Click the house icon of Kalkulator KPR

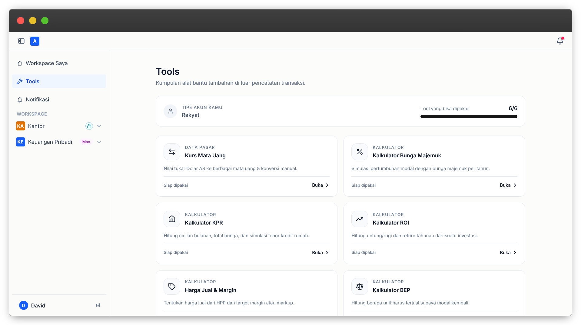(172, 219)
